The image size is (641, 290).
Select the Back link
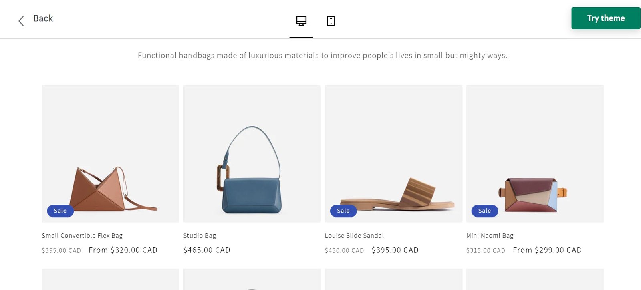[x=43, y=18]
